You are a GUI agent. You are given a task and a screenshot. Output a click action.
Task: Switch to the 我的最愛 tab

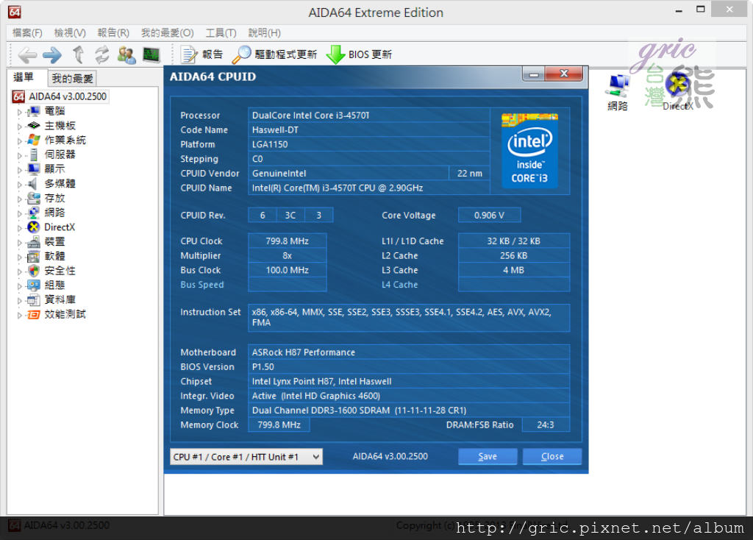point(72,78)
